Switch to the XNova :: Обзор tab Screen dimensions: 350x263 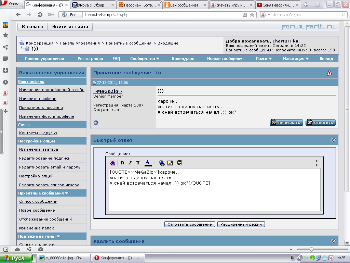[x=93, y=5]
